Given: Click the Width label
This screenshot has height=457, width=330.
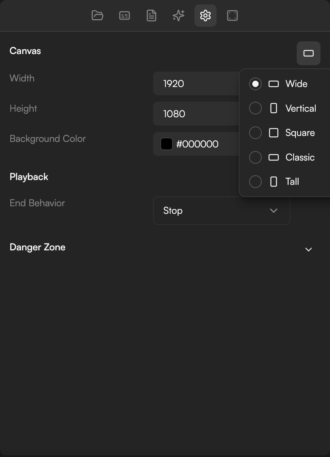Looking at the screenshot, I should point(22,78).
